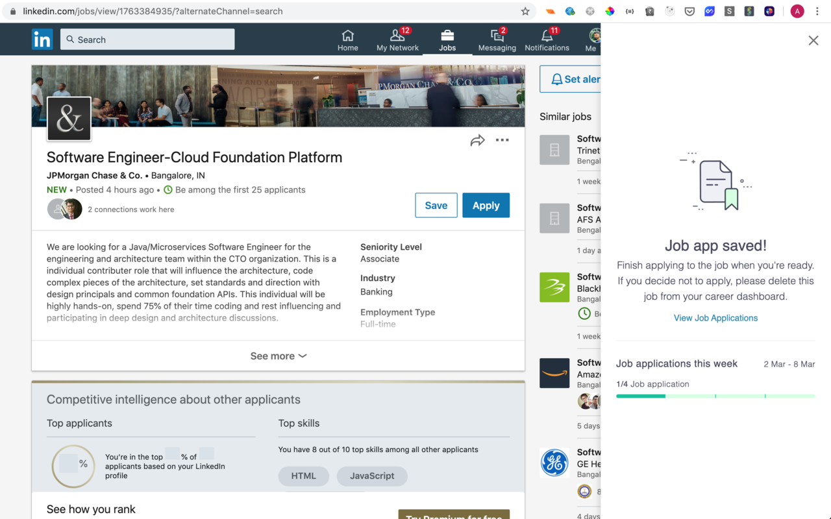
Task: Click the browser address bar URL
Action: coord(153,11)
